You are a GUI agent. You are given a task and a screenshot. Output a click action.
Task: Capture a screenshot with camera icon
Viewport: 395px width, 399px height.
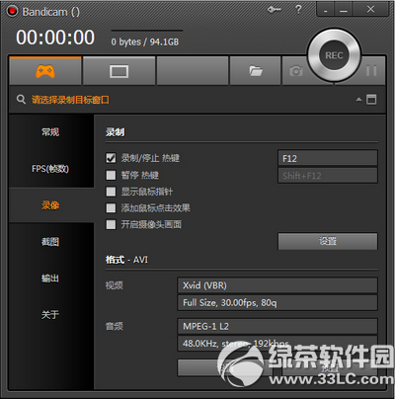(x=295, y=71)
